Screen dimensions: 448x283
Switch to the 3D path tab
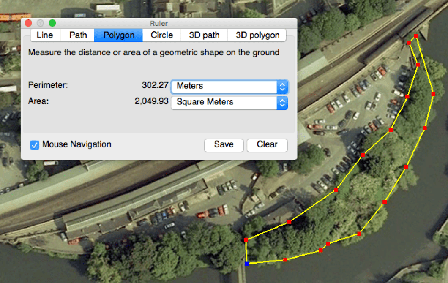click(205, 35)
